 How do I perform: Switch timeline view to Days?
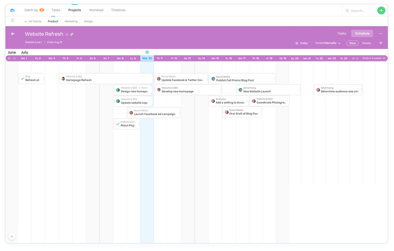point(353,43)
